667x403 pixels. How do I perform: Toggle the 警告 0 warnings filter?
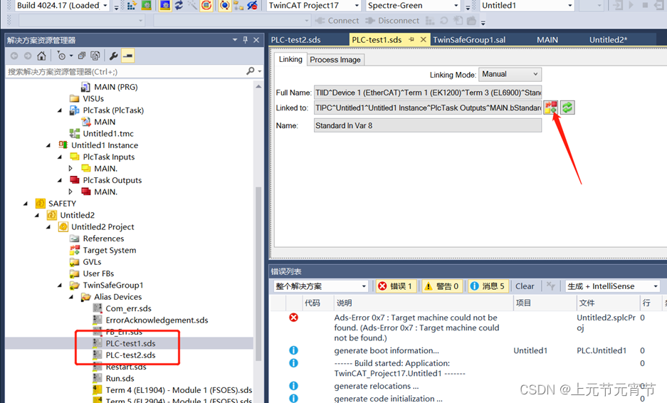pos(442,286)
